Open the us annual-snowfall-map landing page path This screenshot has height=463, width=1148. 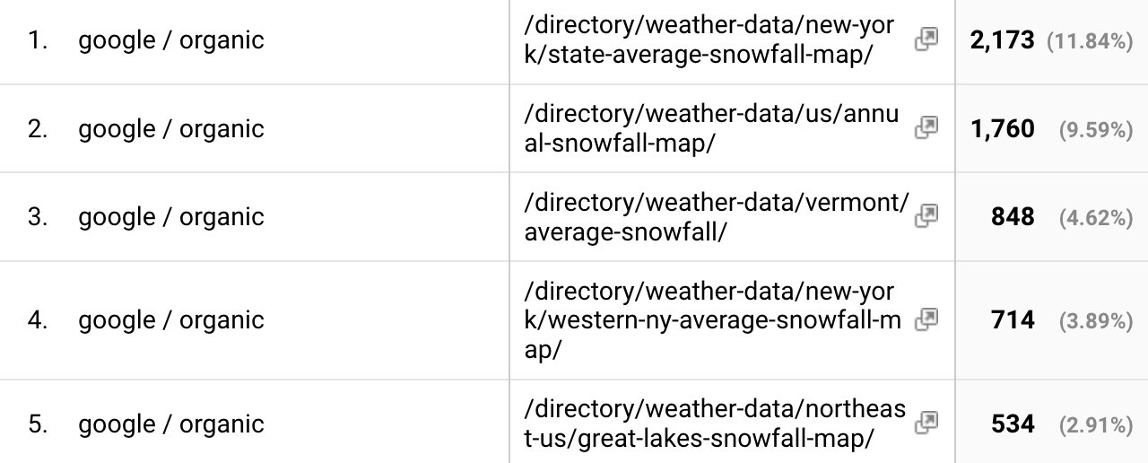tap(710, 128)
